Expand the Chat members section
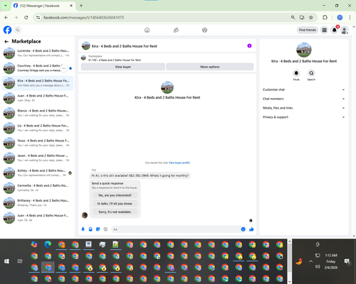 pos(303,99)
